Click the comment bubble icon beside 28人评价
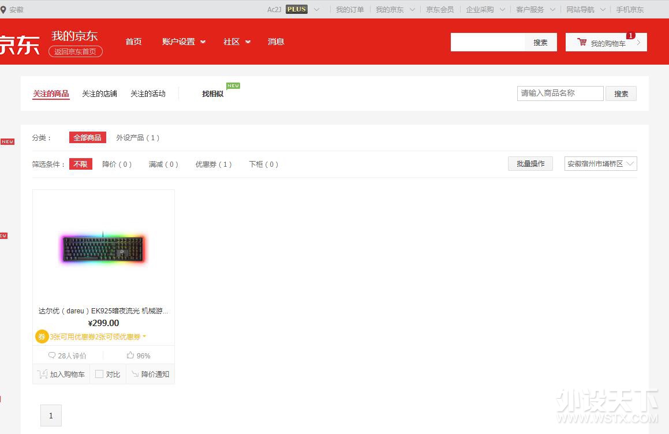This screenshot has width=669, height=434. tap(52, 355)
